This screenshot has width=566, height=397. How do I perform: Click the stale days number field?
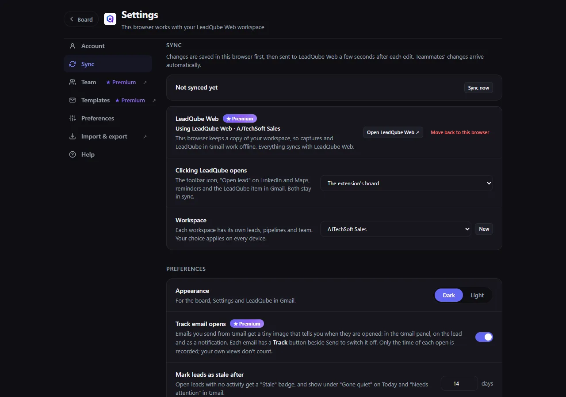click(x=459, y=384)
